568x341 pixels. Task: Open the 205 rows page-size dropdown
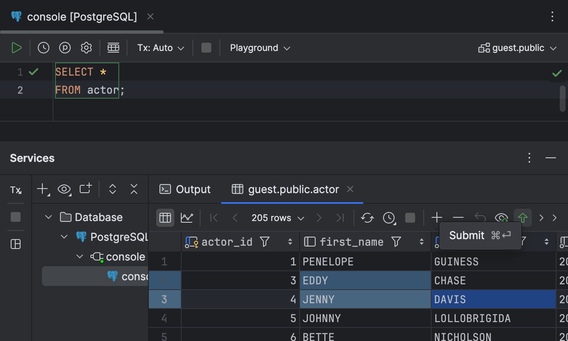tap(277, 218)
